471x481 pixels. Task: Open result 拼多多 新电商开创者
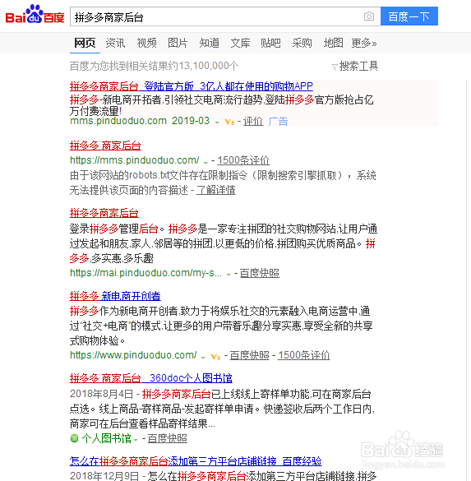[115, 296]
